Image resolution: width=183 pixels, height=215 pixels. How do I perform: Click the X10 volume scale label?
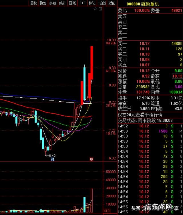tap(106, 211)
